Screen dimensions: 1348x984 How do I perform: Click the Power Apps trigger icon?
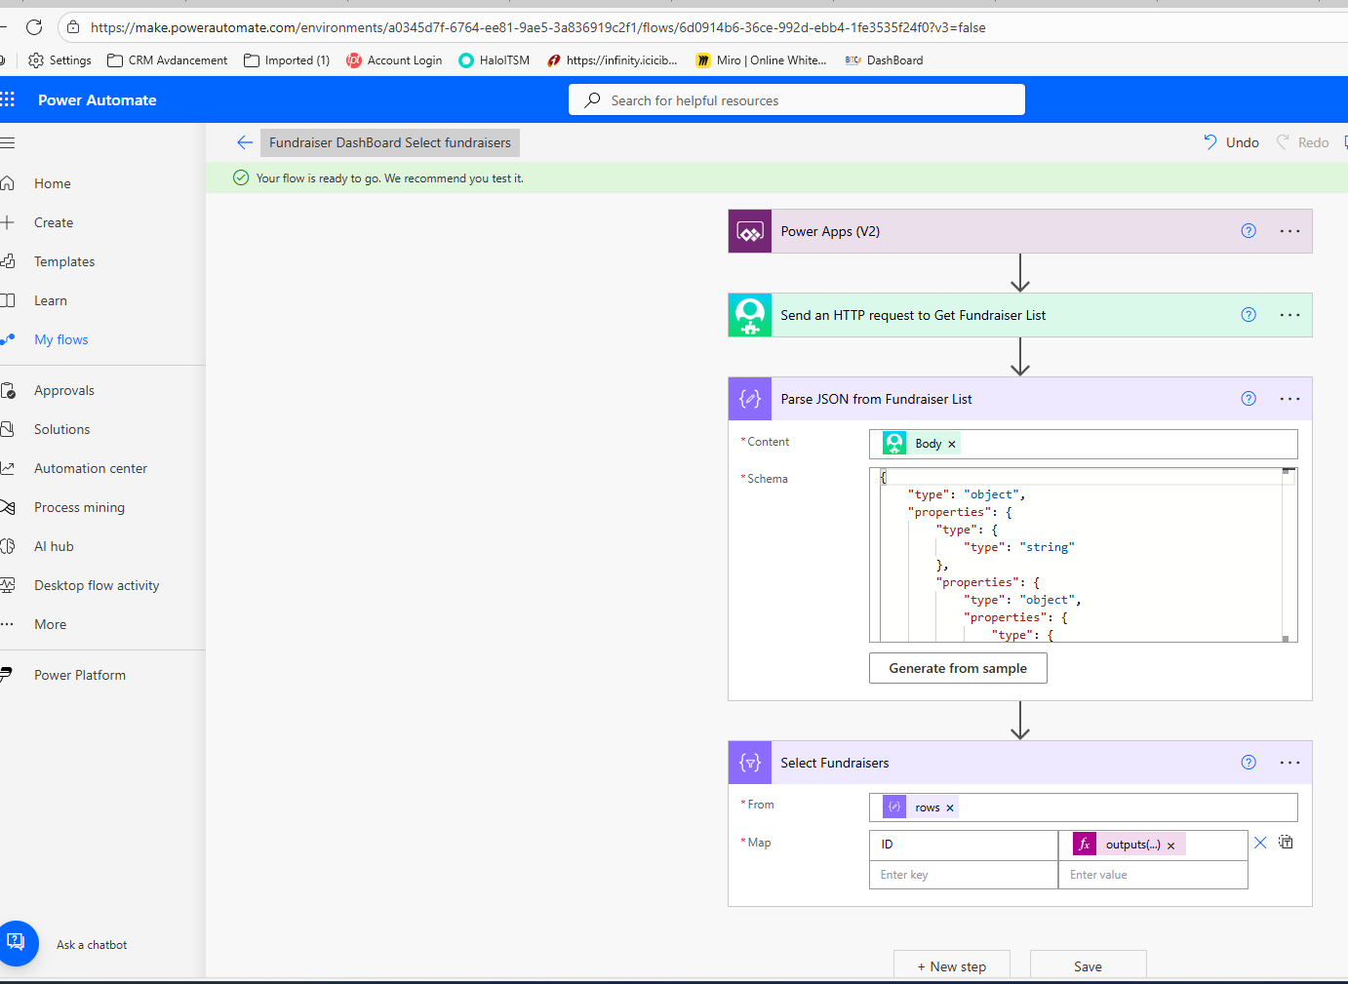pos(750,231)
